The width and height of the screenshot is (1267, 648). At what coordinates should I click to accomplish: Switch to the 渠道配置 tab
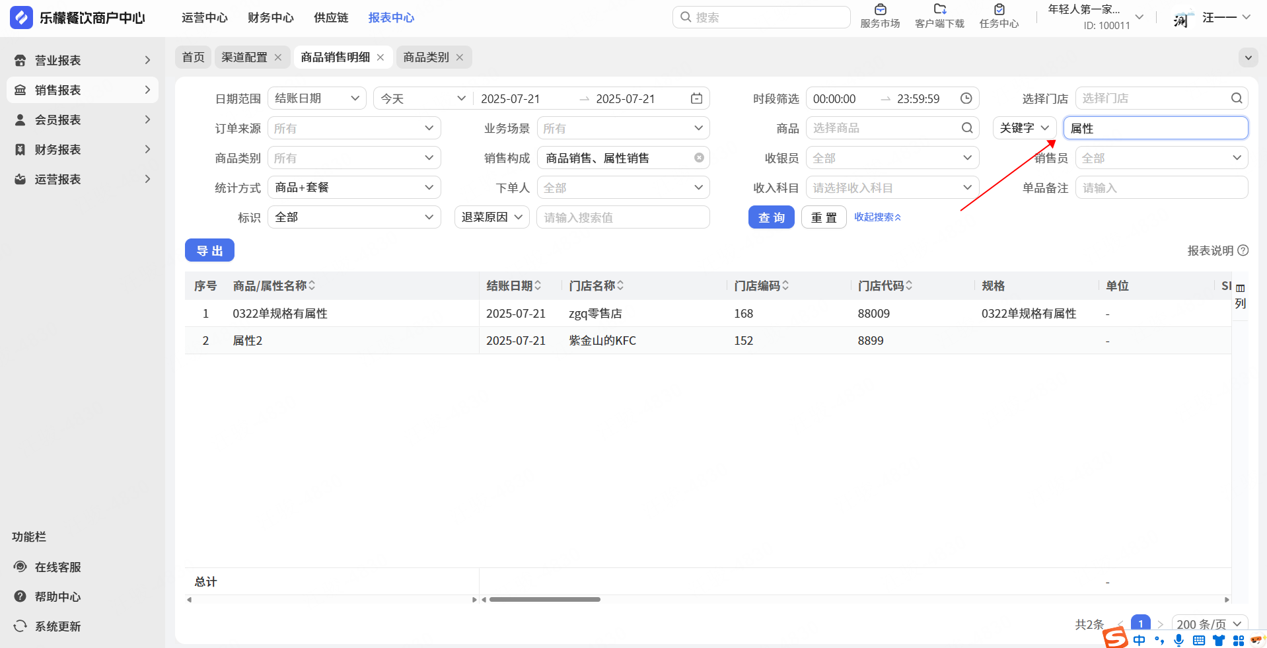point(244,57)
